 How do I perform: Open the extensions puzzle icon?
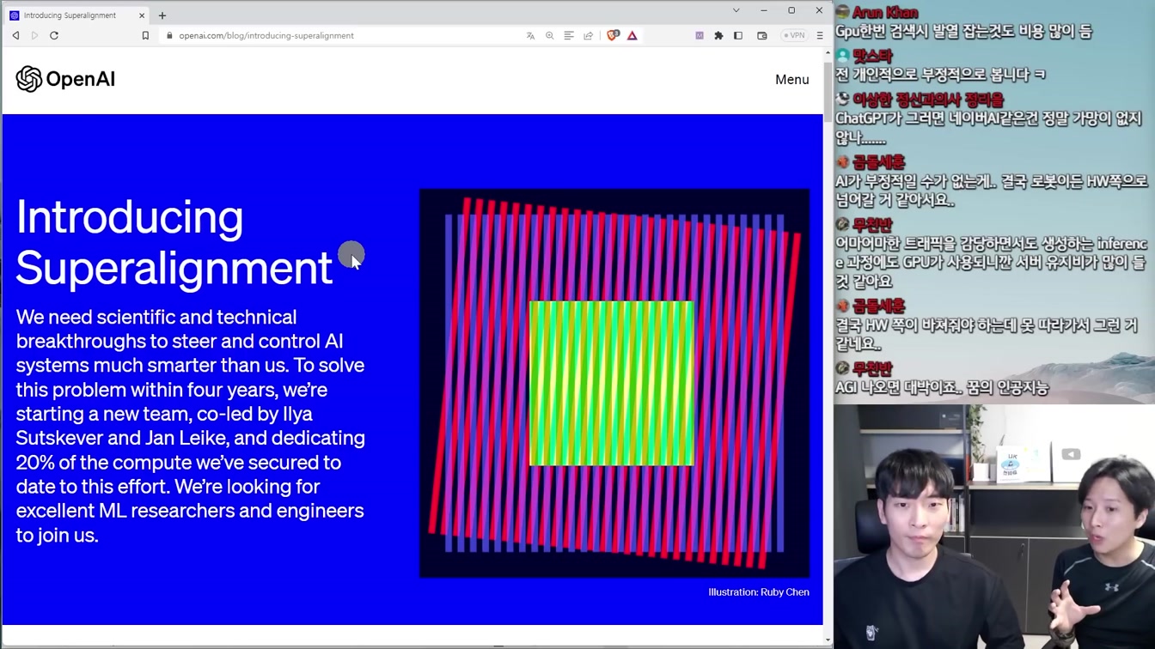(718, 35)
